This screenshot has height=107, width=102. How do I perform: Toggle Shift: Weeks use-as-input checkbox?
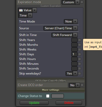[80, 49]
